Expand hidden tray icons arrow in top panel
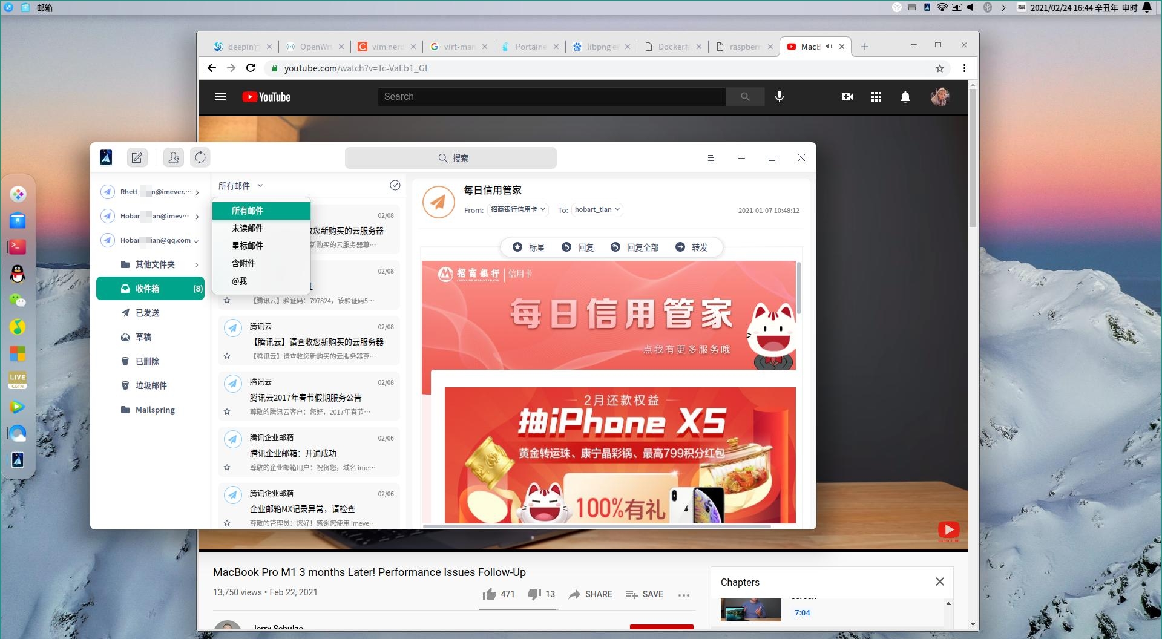Viewport: 1162px width, 639px height. pos(1003,7)
